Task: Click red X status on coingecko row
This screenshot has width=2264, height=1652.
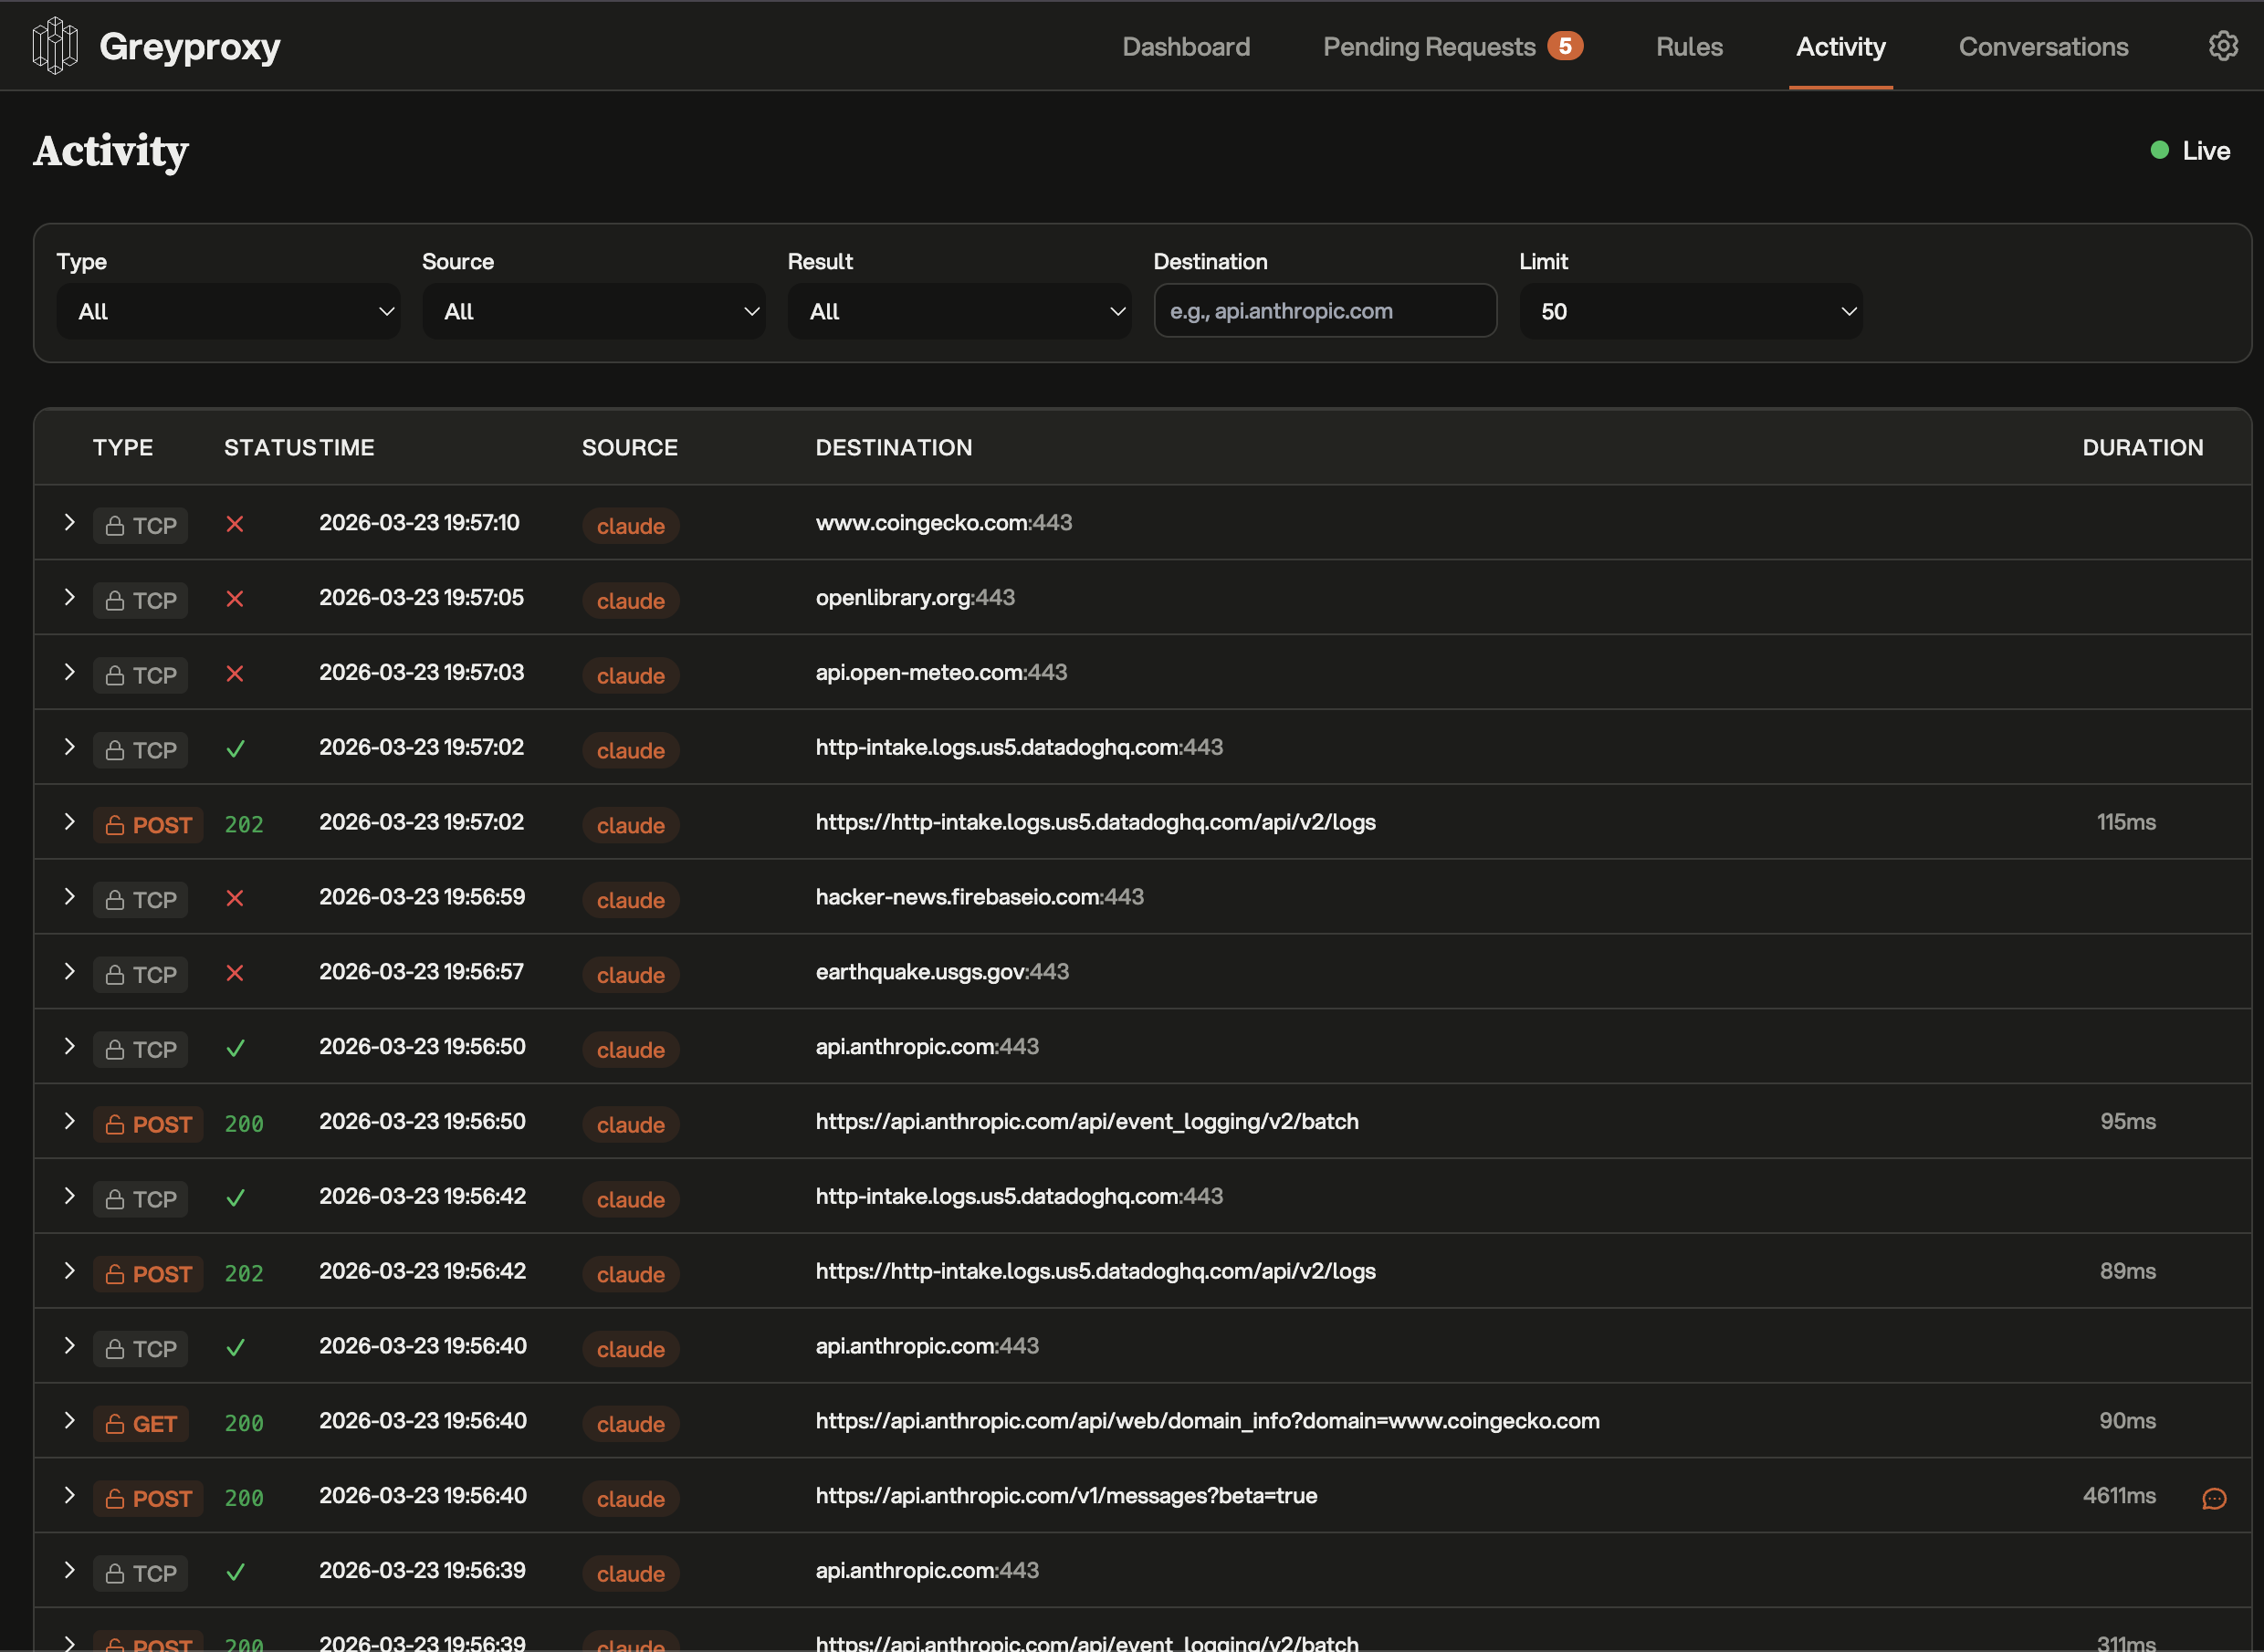Action: (235, 524)
